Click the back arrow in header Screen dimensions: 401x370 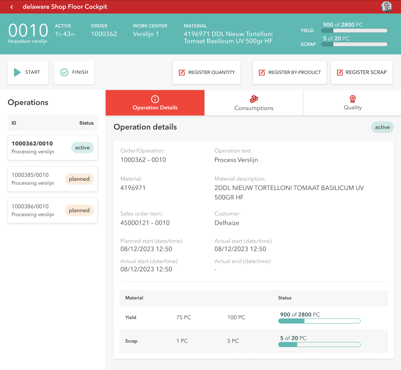12,7
